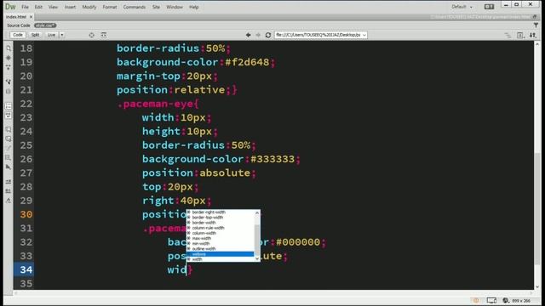Viewport: 545px width, 306px height.
Task: Open the file URL address dropdown
Action: coord(364,35)
